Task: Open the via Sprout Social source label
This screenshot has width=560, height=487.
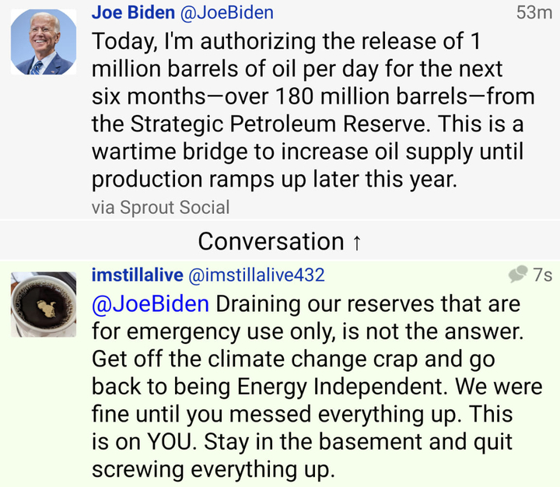Action: [160, 207]
